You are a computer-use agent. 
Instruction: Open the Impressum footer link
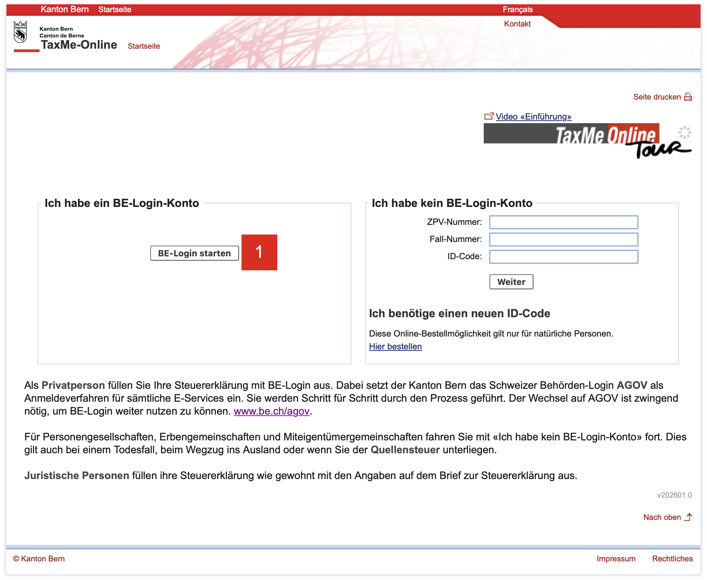click(x=616, y=559)
